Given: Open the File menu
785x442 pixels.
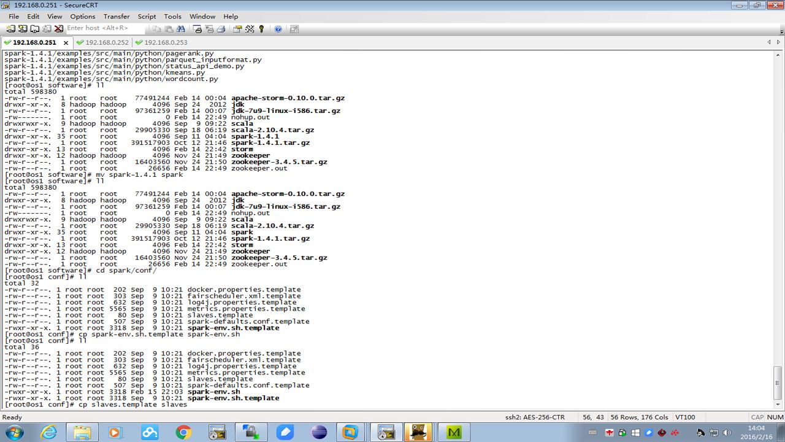Looking at the screenshot, I should [x=13, y=17].
